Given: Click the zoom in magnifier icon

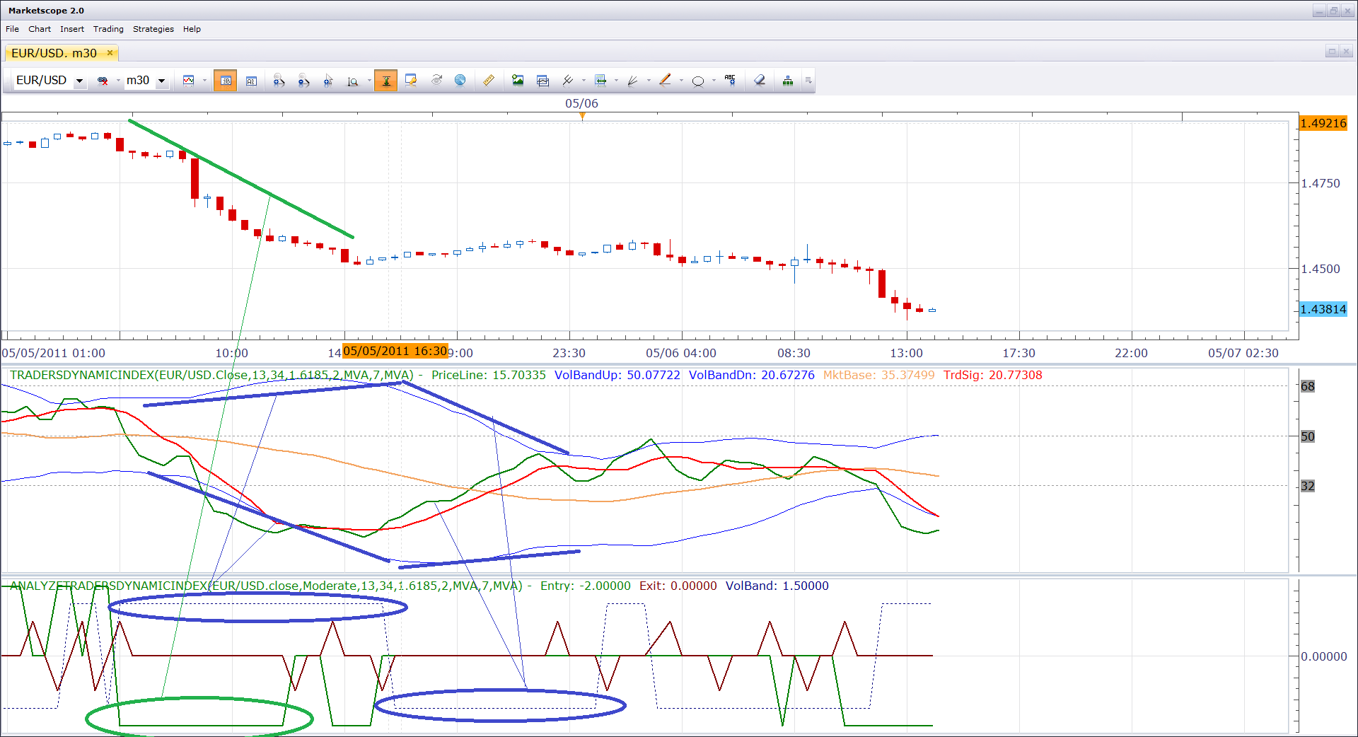Looking at the screenshot, I should click(279, 81).
